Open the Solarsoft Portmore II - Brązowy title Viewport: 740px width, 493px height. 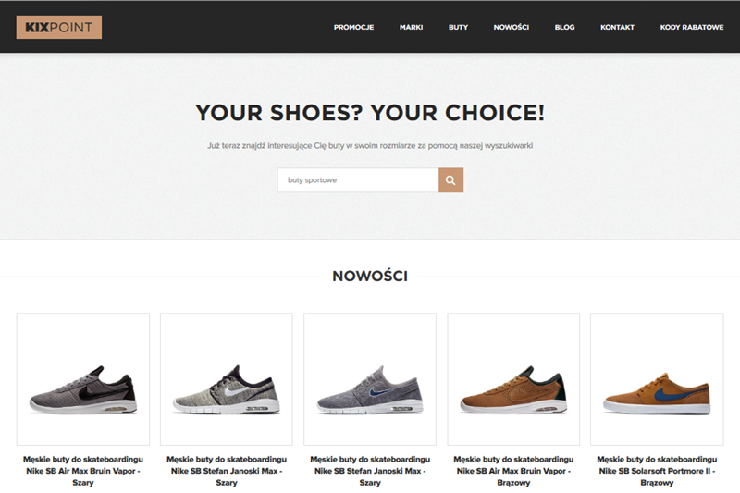[657, 471]
